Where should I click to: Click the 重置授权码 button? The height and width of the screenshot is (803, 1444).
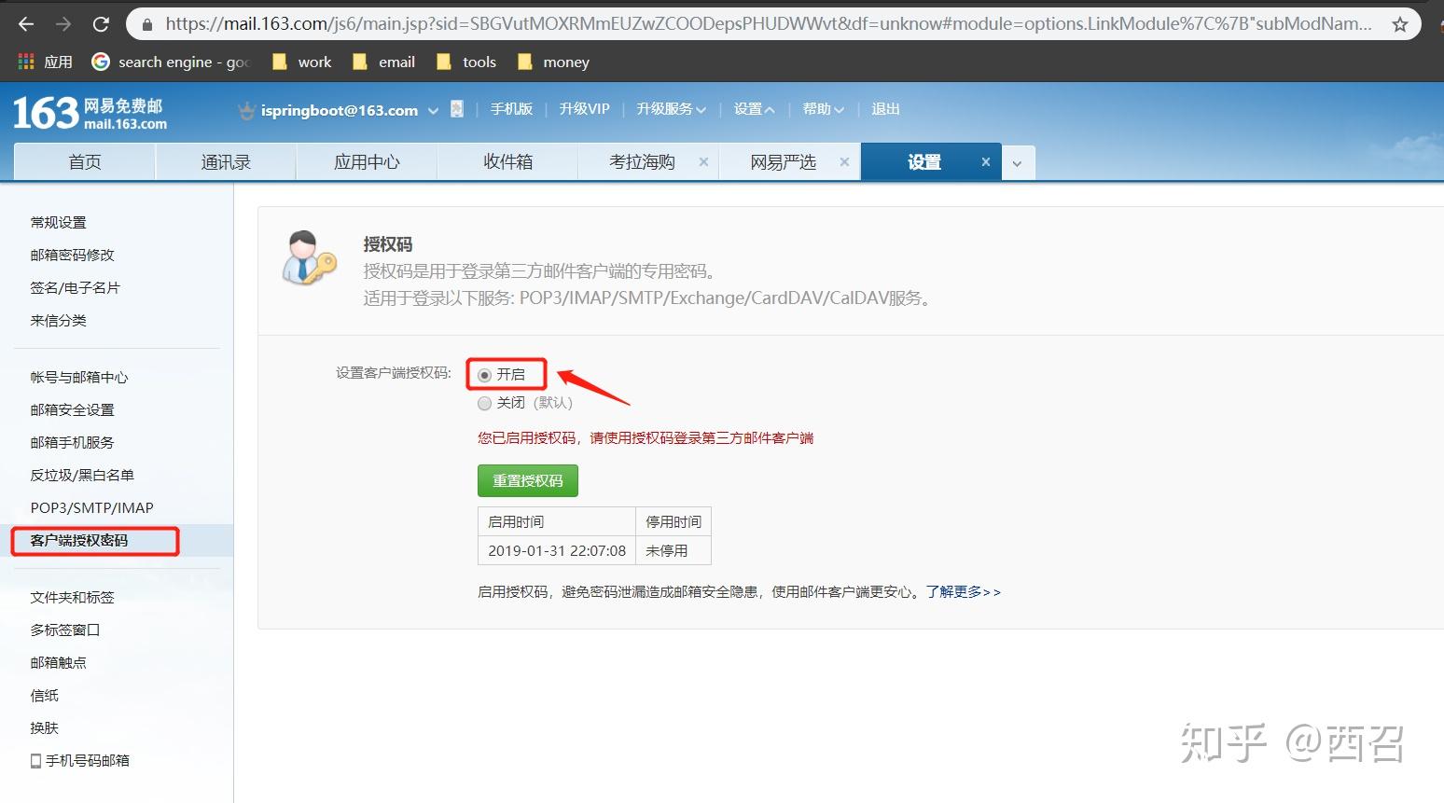coord(528,481)
